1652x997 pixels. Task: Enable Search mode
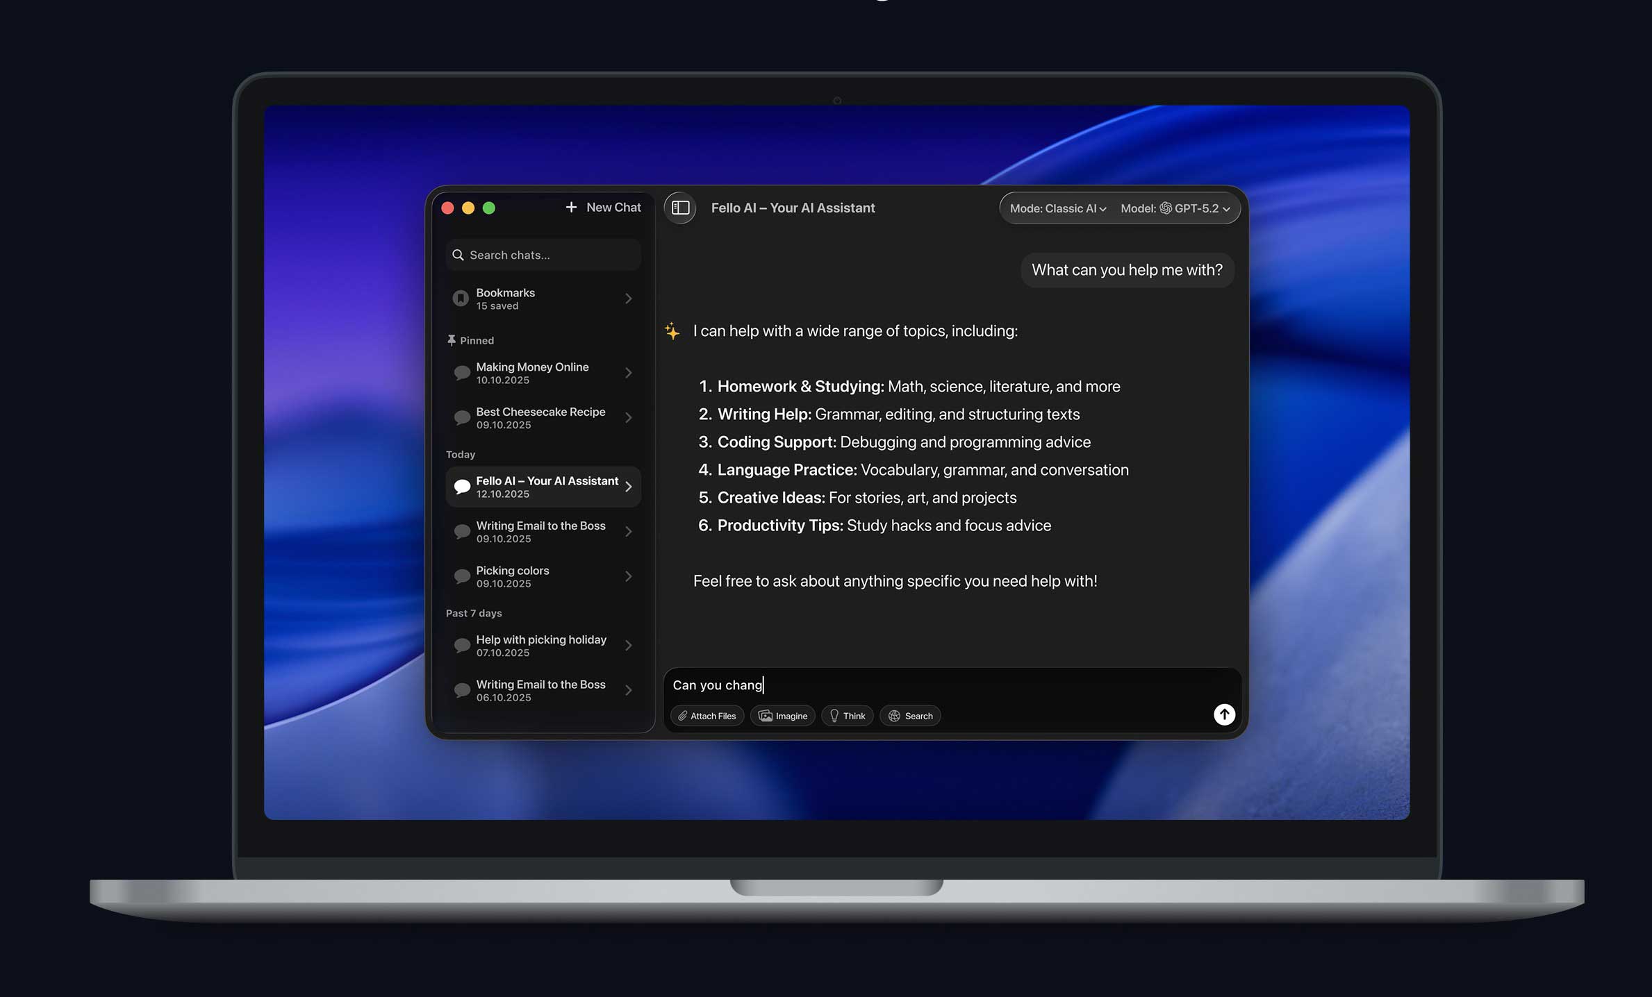(x=910, y=715)
